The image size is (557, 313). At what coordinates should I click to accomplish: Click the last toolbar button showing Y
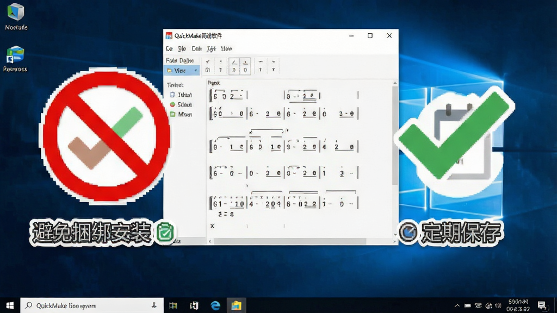[273, 66]
